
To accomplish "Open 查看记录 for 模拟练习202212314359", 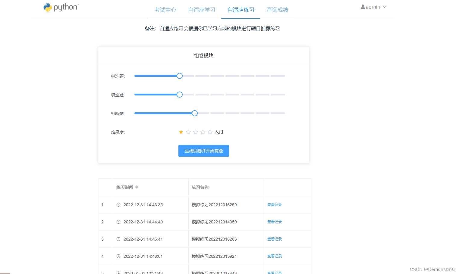I will [x=275, y=222].
